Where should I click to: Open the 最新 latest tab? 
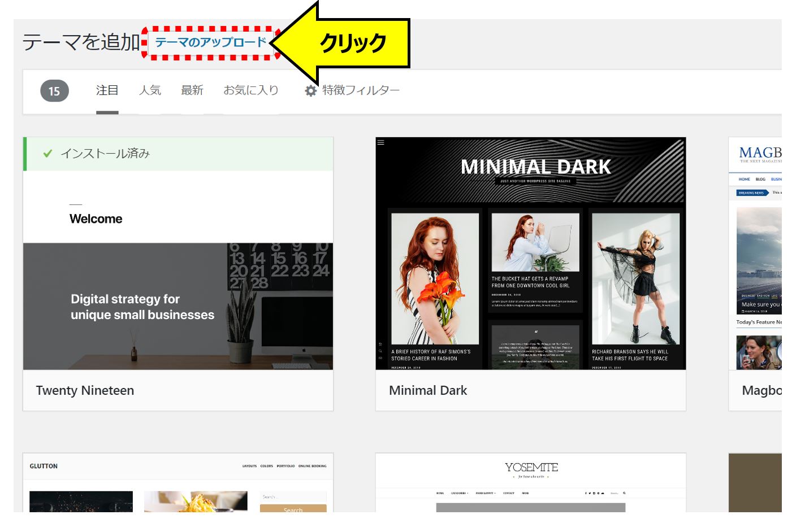tap(192, 90)
